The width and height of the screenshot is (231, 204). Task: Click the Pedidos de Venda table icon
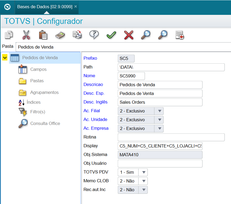tap(15, 58)
